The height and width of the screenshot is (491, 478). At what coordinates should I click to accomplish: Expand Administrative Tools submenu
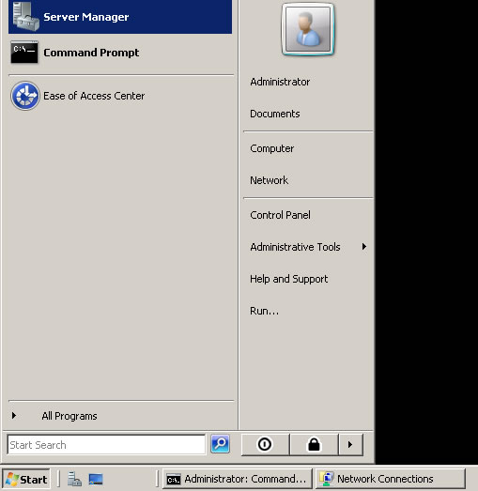click(x=308, y=247)
